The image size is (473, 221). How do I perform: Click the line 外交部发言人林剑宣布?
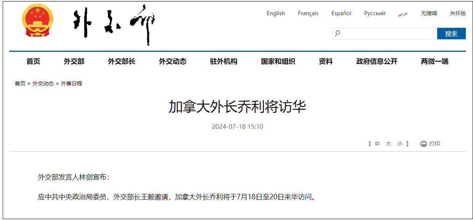pos(74,177)
